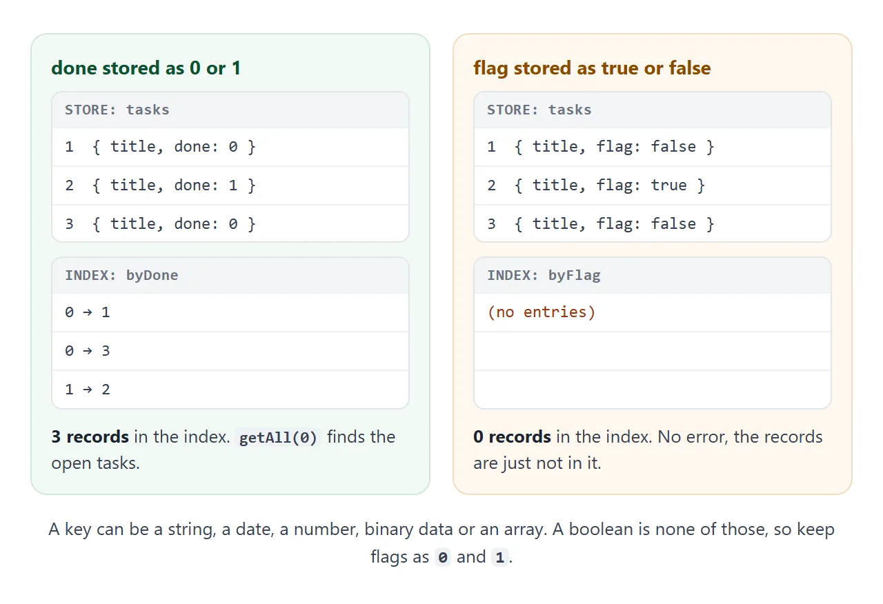Click the inline code '1' in the footer note
The height and width of the screenshot is (604, 883).
[x=499, y=557]
